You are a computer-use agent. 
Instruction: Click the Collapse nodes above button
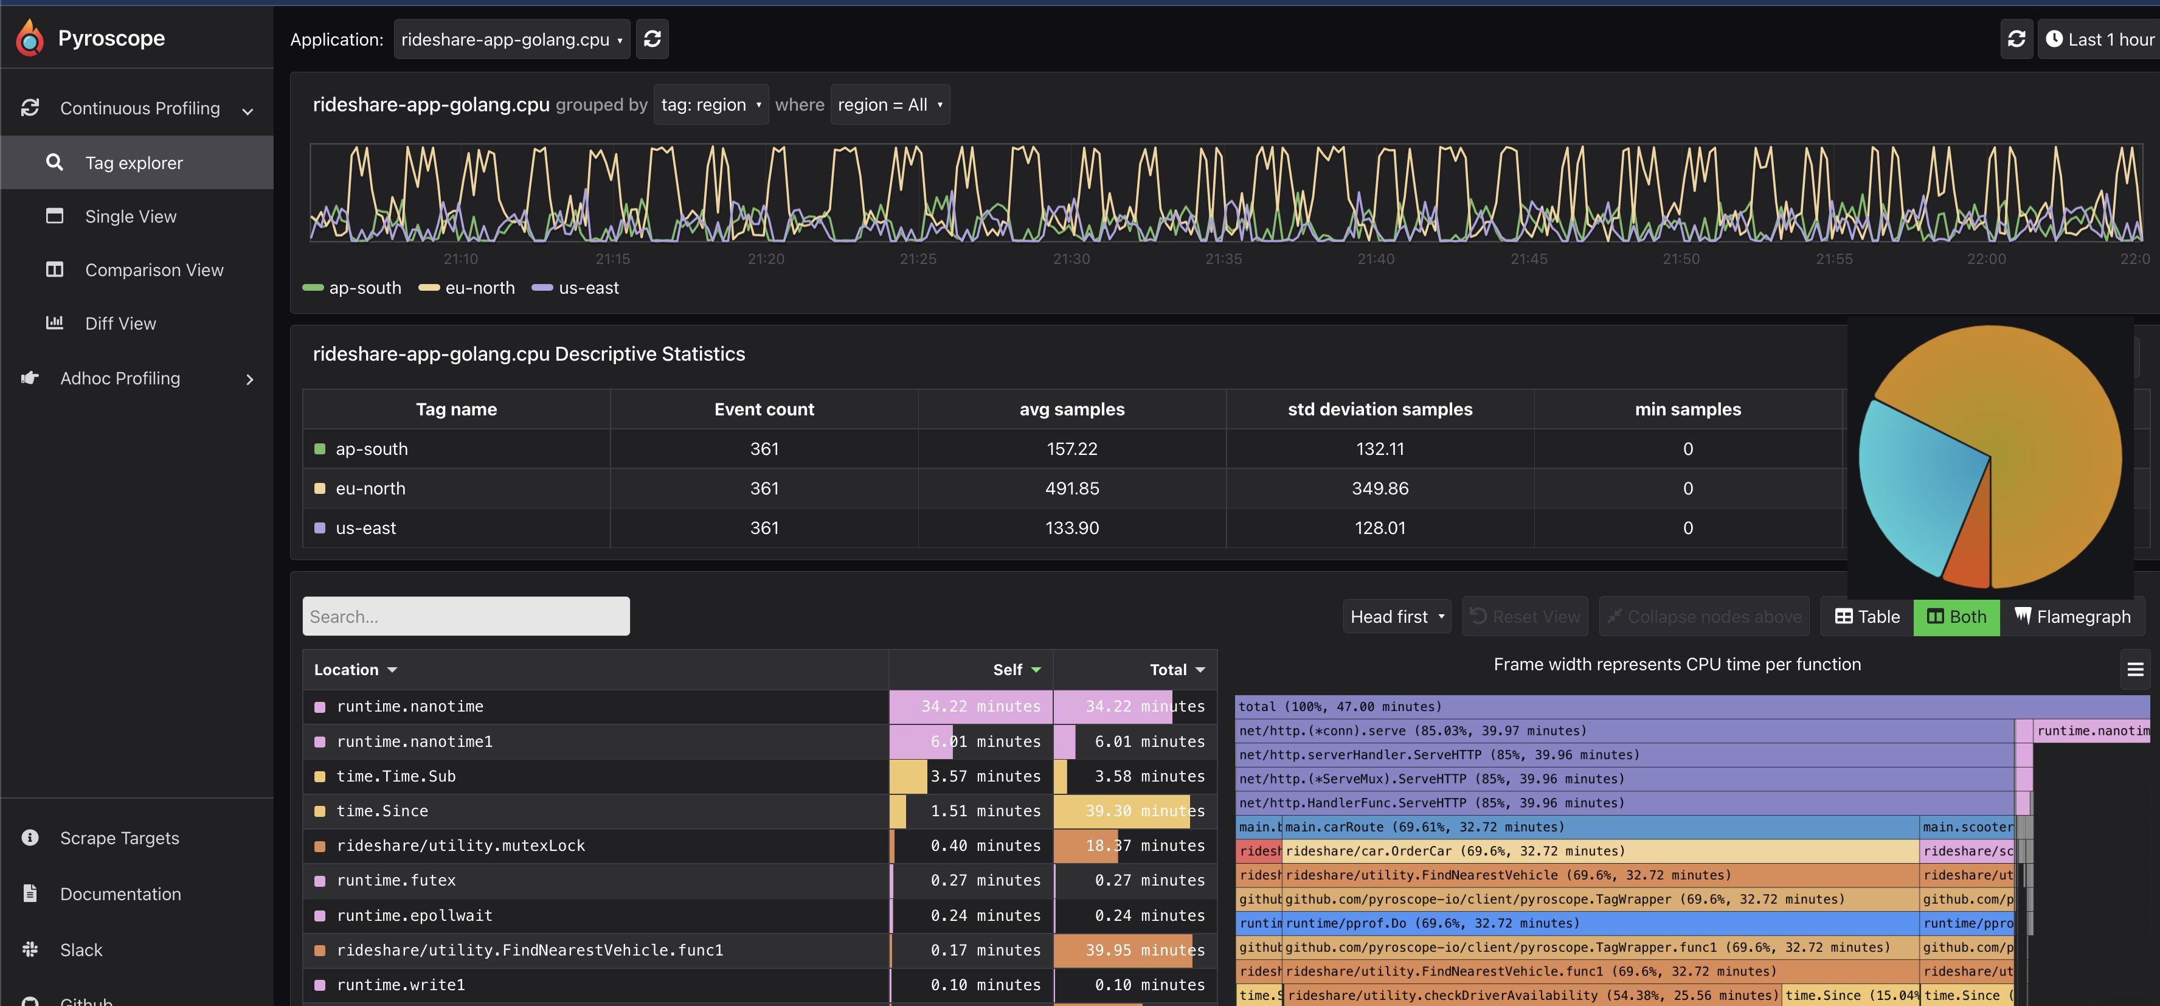pos(1703,616)
